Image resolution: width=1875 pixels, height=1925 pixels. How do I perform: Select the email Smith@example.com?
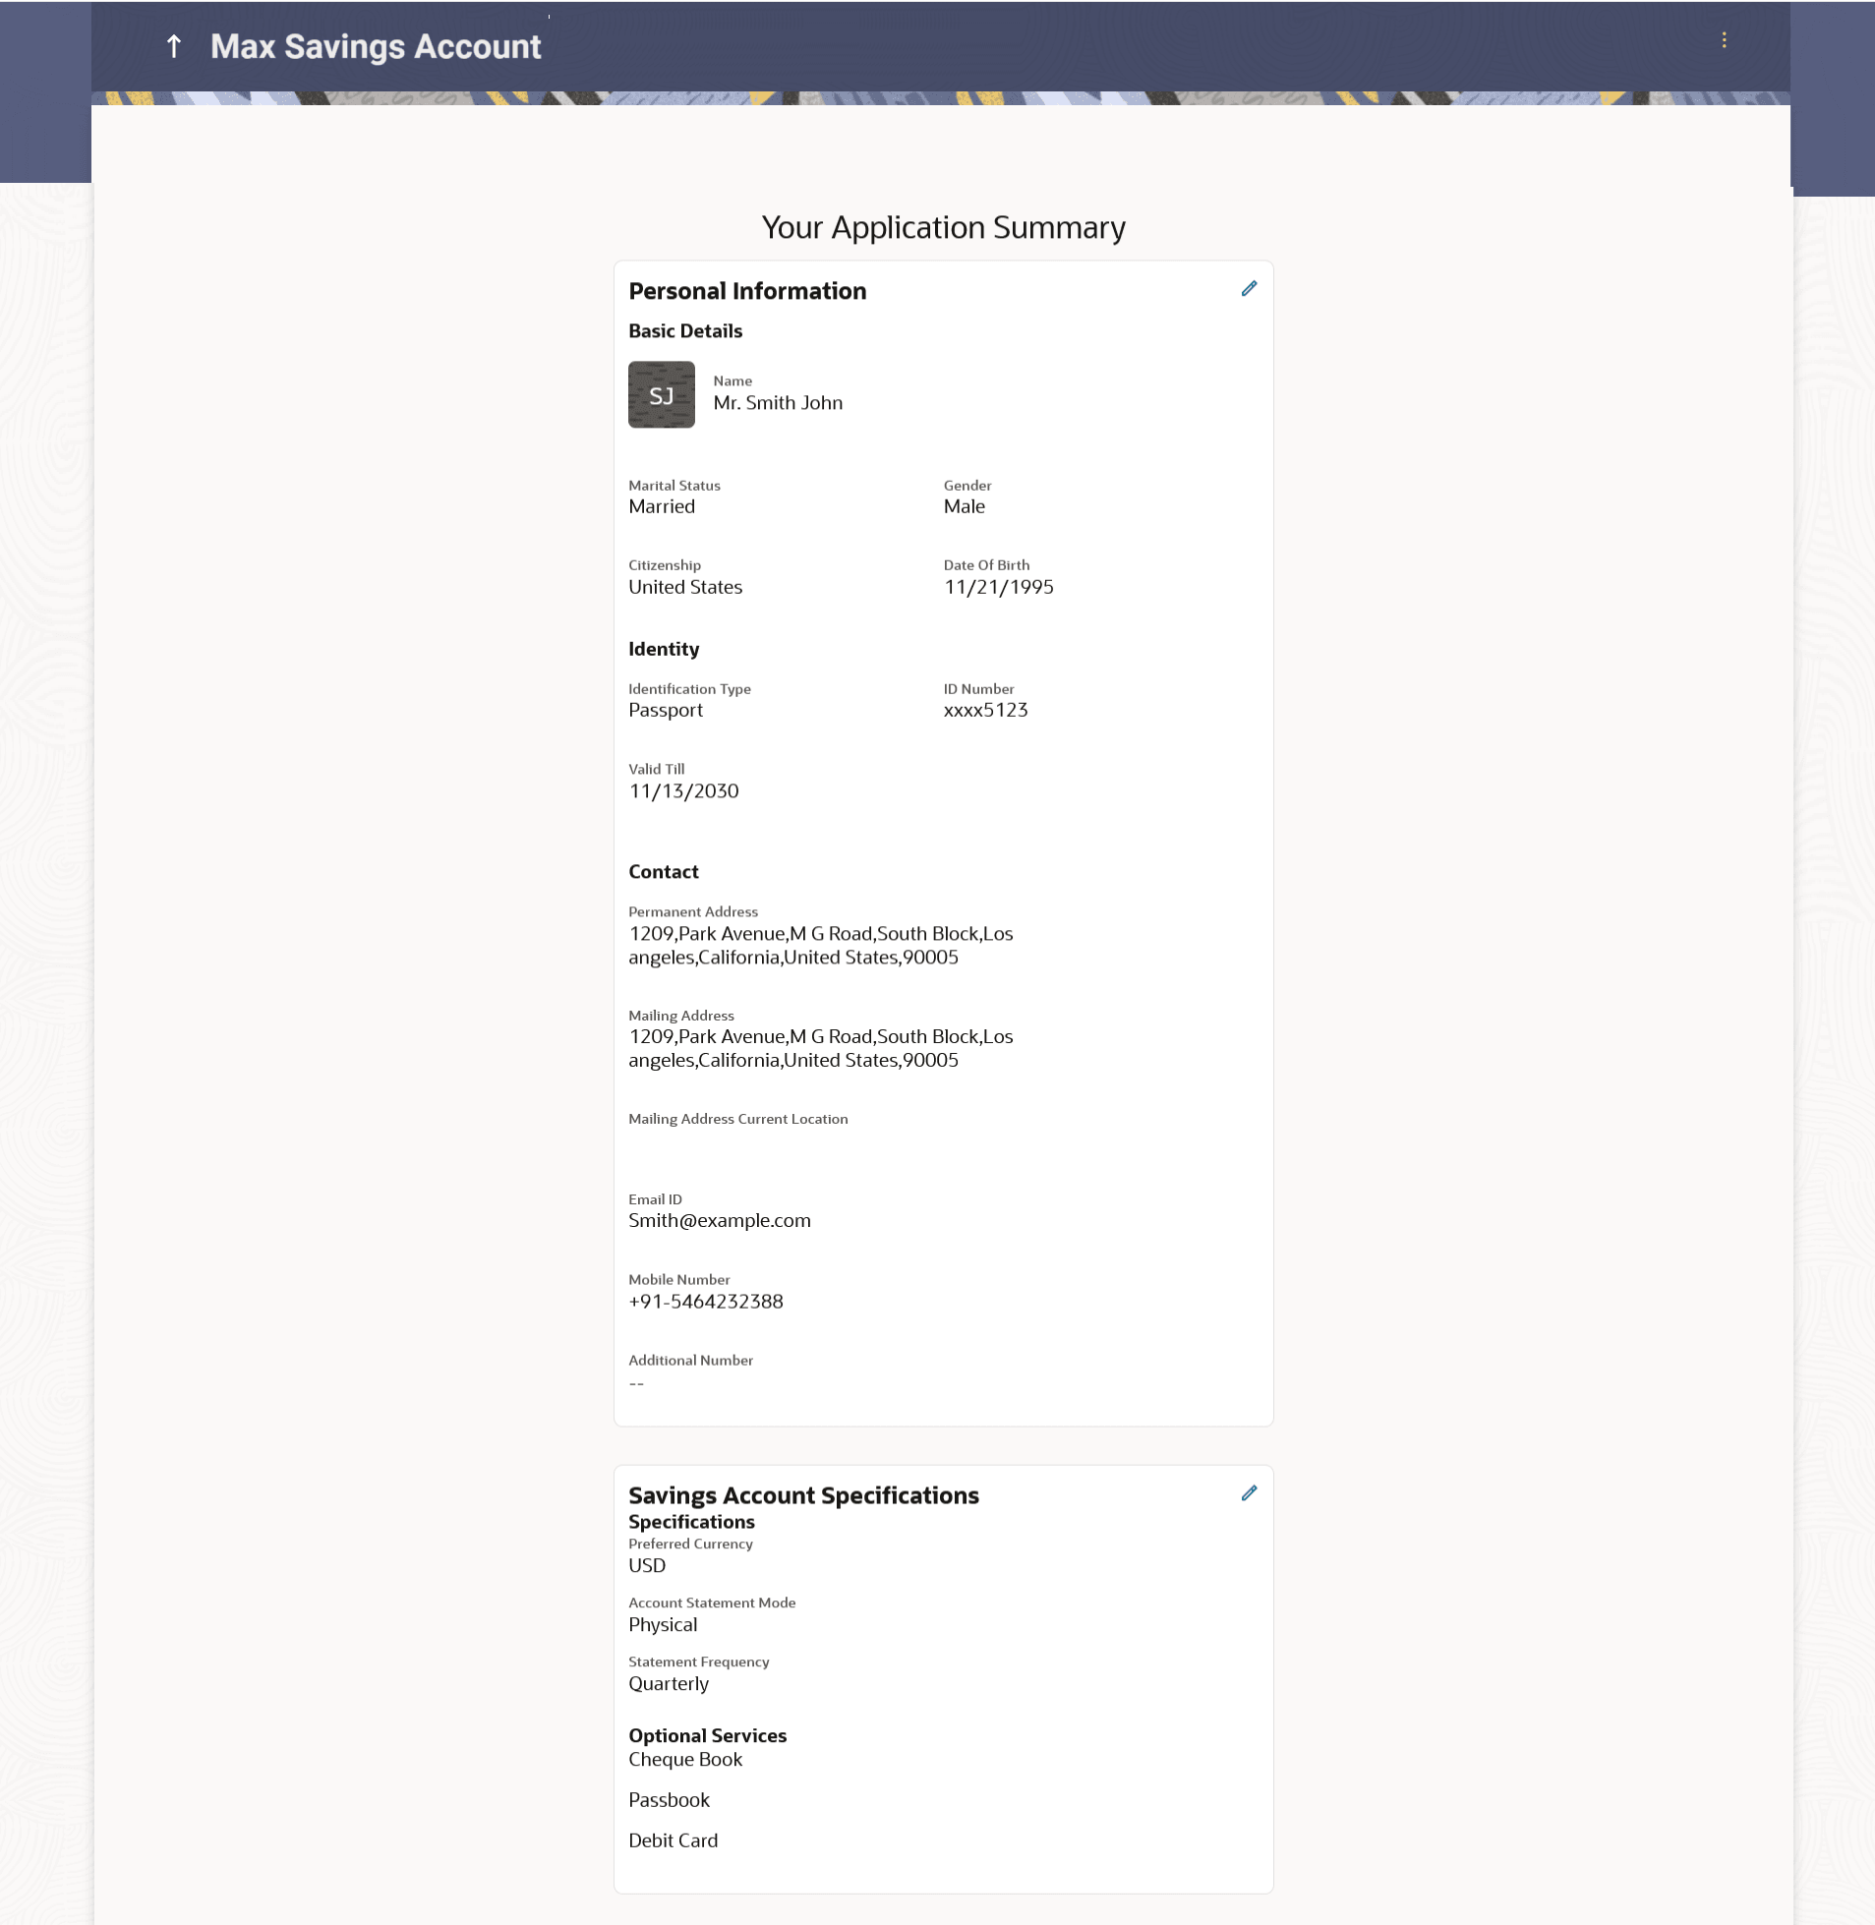tap(720, 1220)
